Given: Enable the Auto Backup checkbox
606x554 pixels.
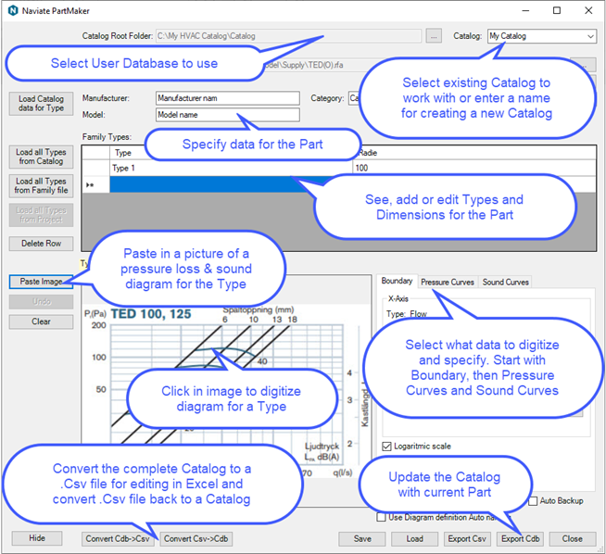Looking at the screenshot, I should coord(533,501).
